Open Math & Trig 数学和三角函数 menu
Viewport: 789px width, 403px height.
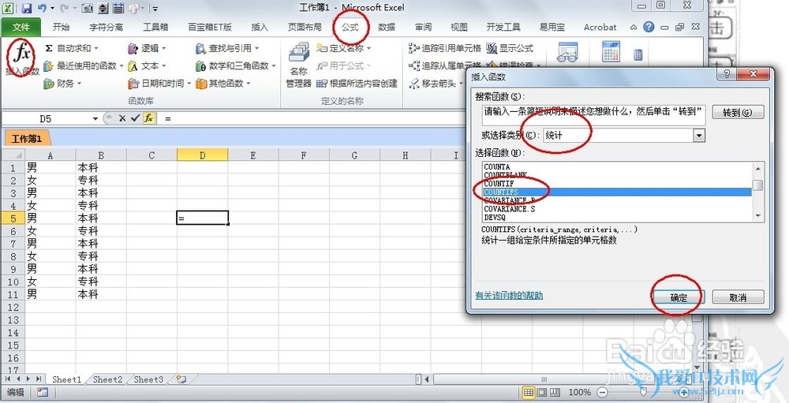235,66
